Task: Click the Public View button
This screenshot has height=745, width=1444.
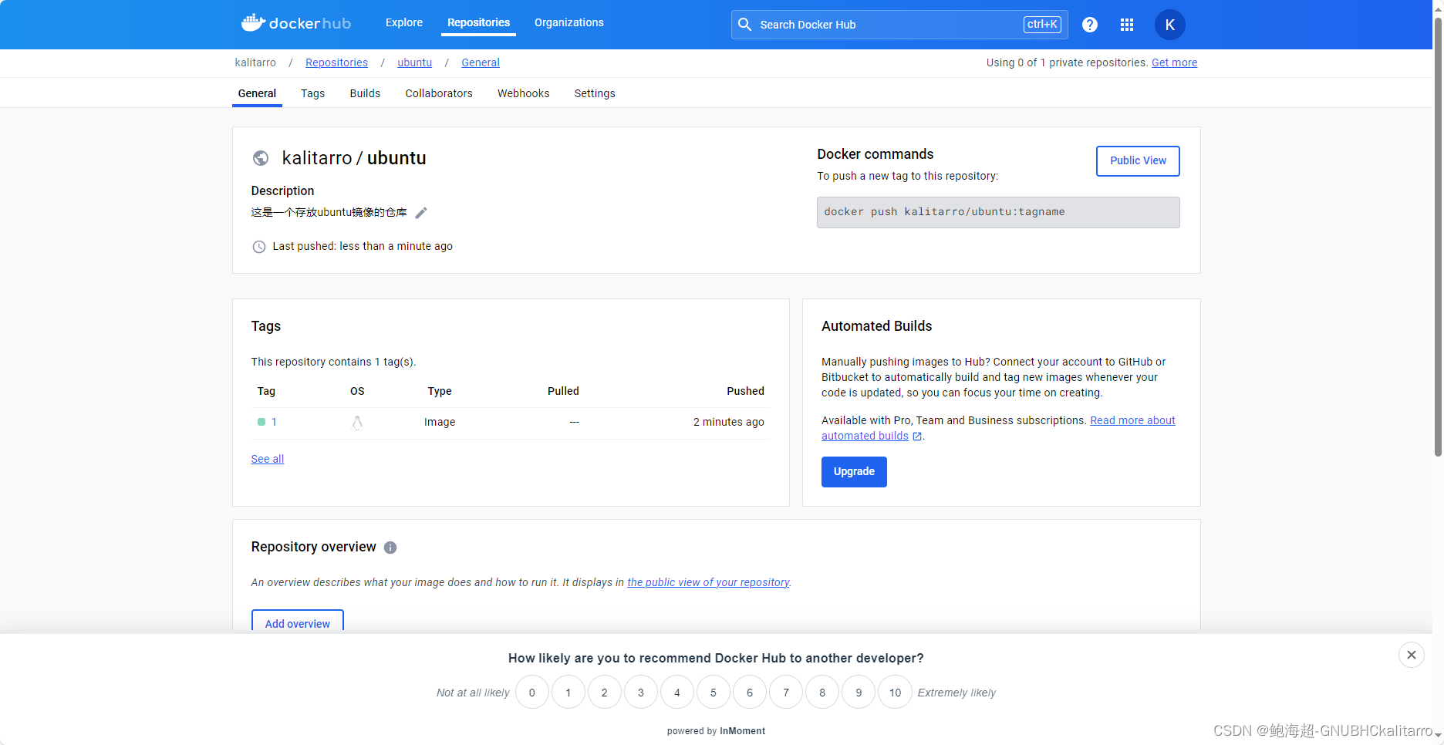Action: (x=1138, y=160)
